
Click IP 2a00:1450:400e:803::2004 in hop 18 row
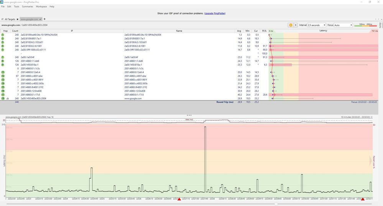tap(33, 99)
